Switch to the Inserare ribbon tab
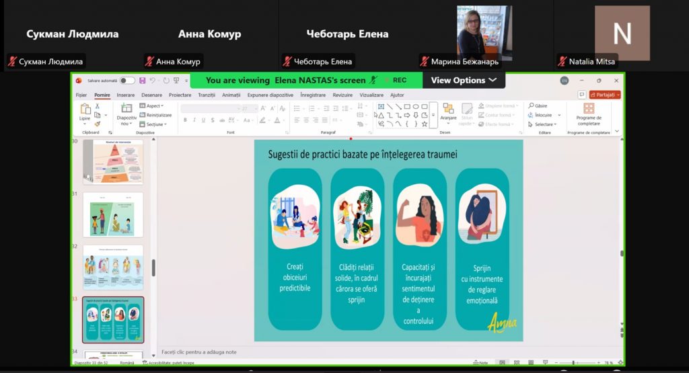 (126, 95)
